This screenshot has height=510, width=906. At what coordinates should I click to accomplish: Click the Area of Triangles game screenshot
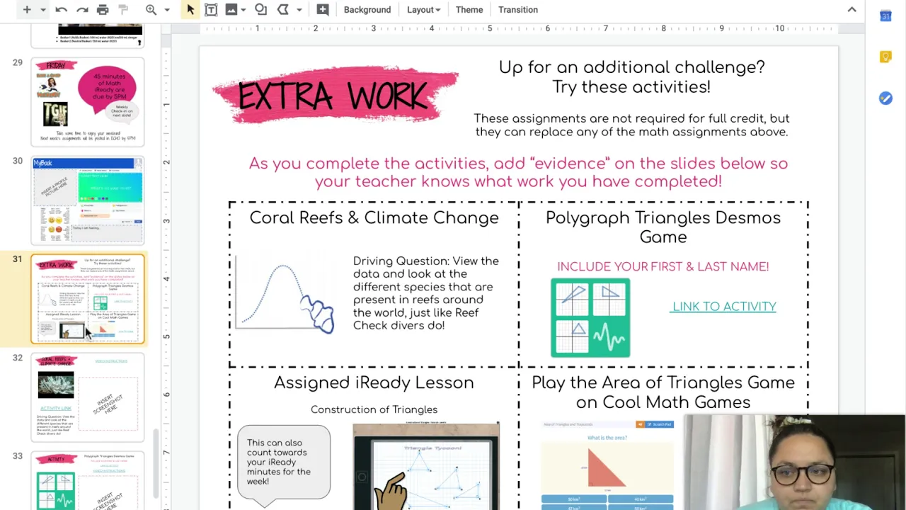click(609, 465)
